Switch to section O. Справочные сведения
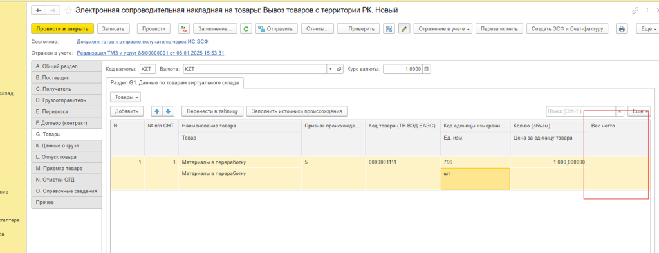Screen dimensions: 659x253 pos(66,191)
